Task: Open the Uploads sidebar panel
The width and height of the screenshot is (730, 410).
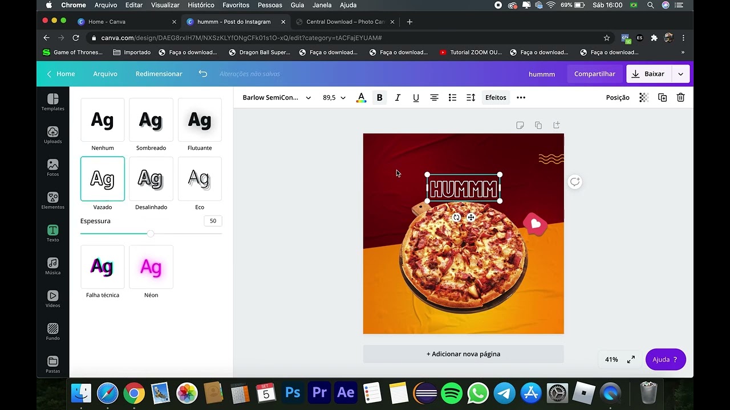Action: click(52, 136)
